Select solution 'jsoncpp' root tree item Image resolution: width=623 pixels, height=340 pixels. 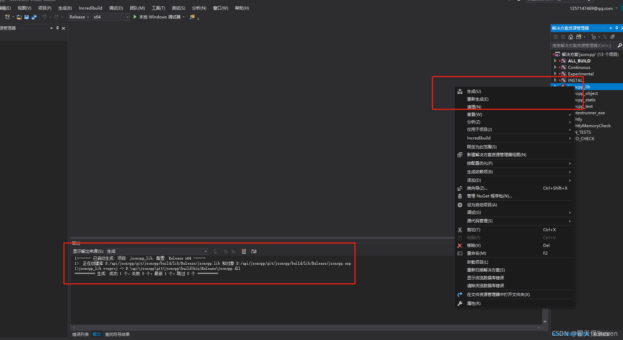click(x=590, y=54)
